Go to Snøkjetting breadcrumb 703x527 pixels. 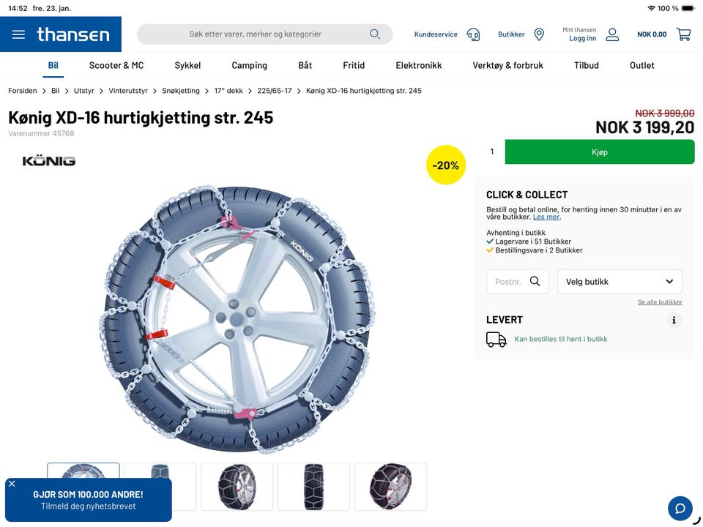181,91
